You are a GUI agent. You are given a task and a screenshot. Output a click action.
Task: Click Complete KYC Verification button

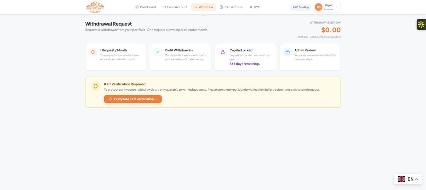[x=133, y=99]
